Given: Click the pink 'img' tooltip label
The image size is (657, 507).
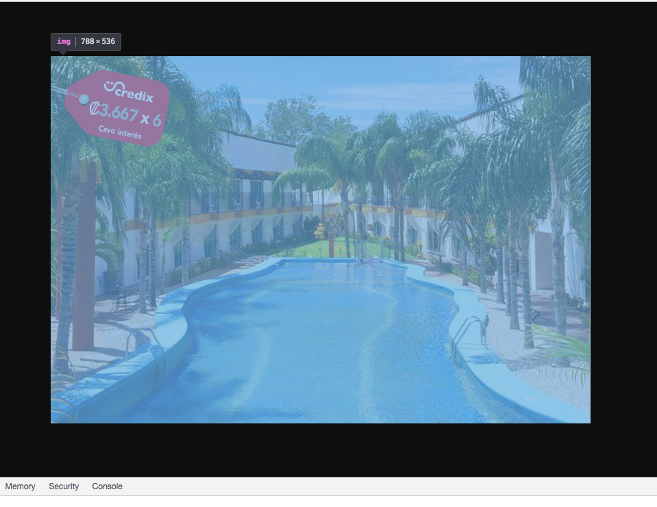Looking at the screenshot, I should pos(64,42).
